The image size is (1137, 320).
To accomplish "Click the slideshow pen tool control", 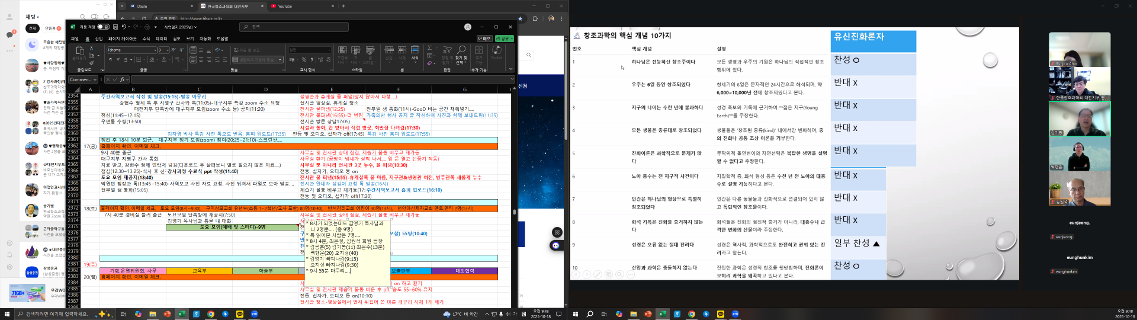I will point(598,274).
